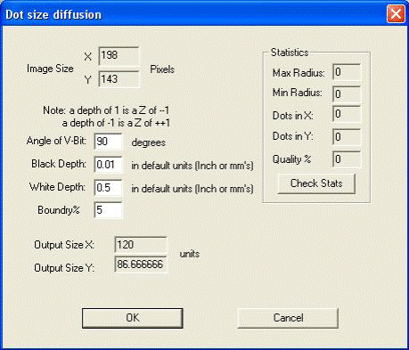Select the Max Radius statistics field
The width and height of the screenshot is (409, 350).
[x=347, y=72]
